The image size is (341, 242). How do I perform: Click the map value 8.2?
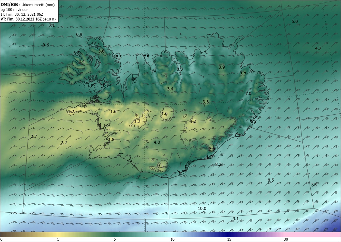[218, 165]
